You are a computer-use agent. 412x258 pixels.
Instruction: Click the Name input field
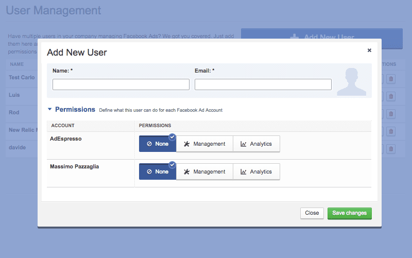pos(121,84)
